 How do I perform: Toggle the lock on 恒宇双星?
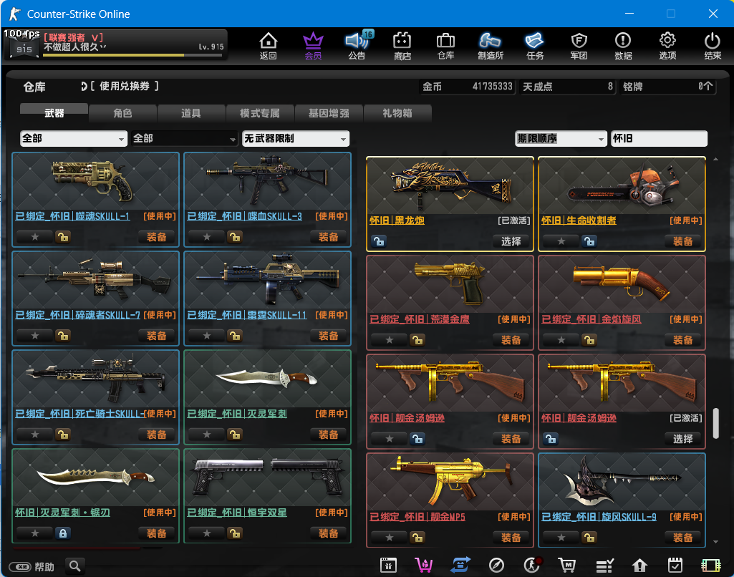235,533
